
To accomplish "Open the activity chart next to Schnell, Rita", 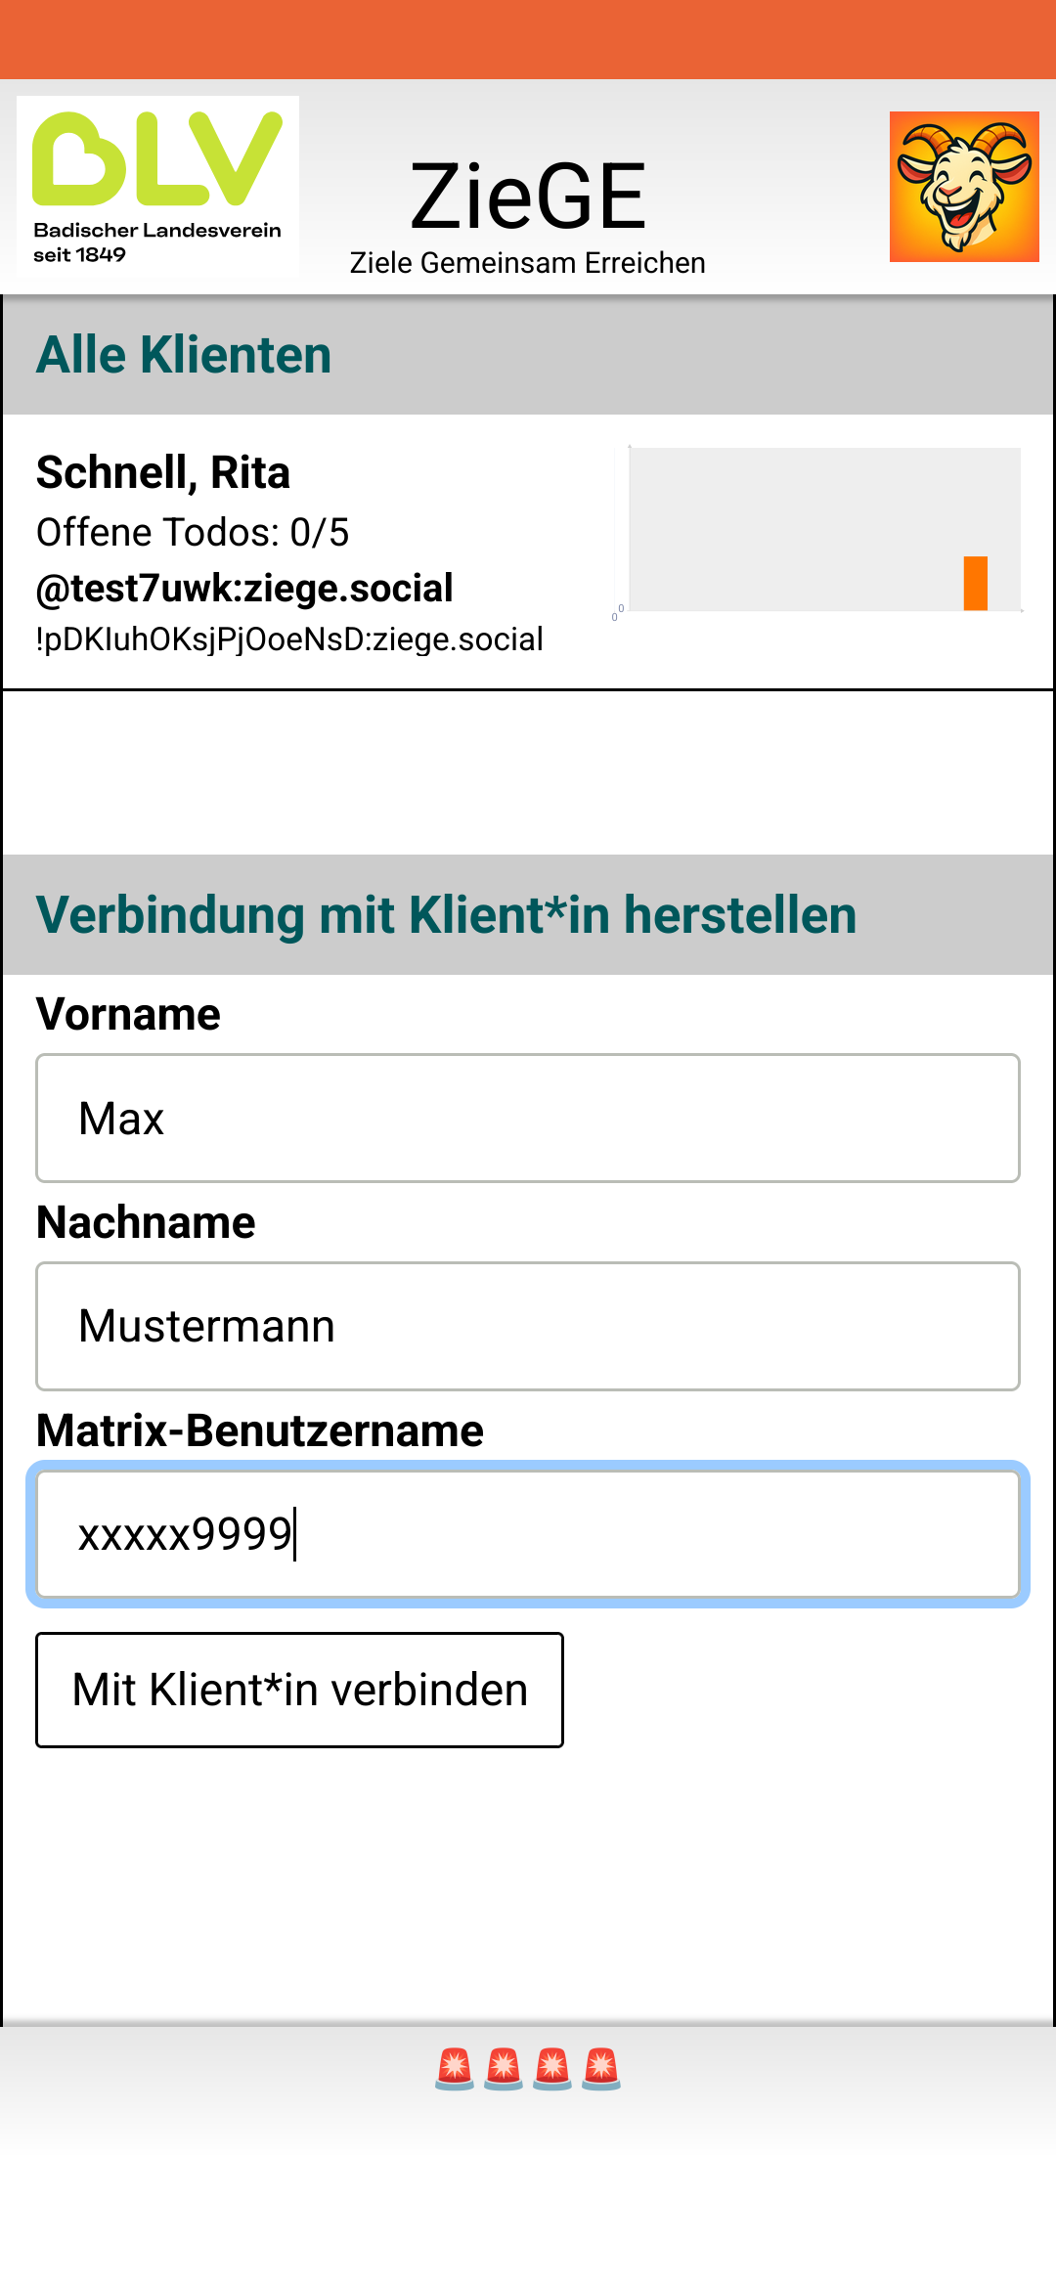I will [x=826, y=528].
